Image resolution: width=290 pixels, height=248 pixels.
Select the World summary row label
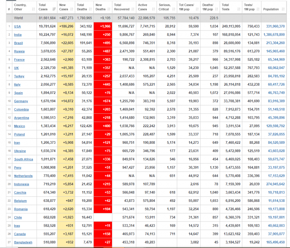(18, 18)
